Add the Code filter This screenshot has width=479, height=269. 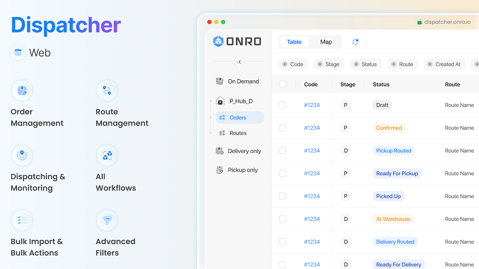pos(293,64)
